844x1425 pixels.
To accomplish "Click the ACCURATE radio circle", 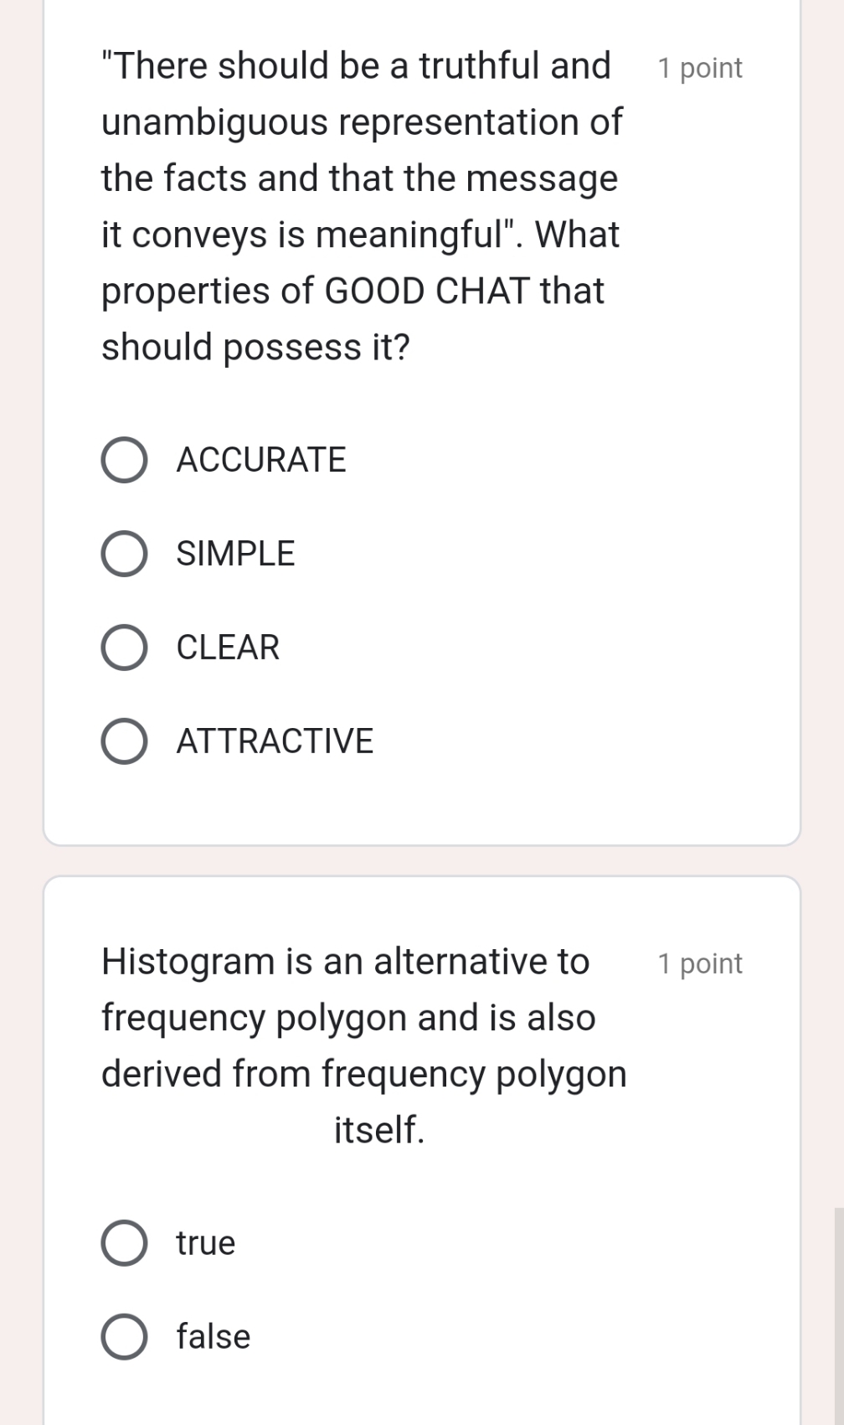I will pos(124,460).
